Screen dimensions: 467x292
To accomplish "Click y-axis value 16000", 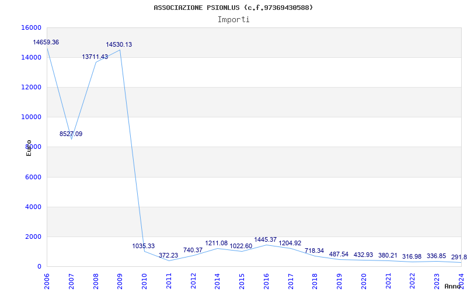I will (31, 27).
